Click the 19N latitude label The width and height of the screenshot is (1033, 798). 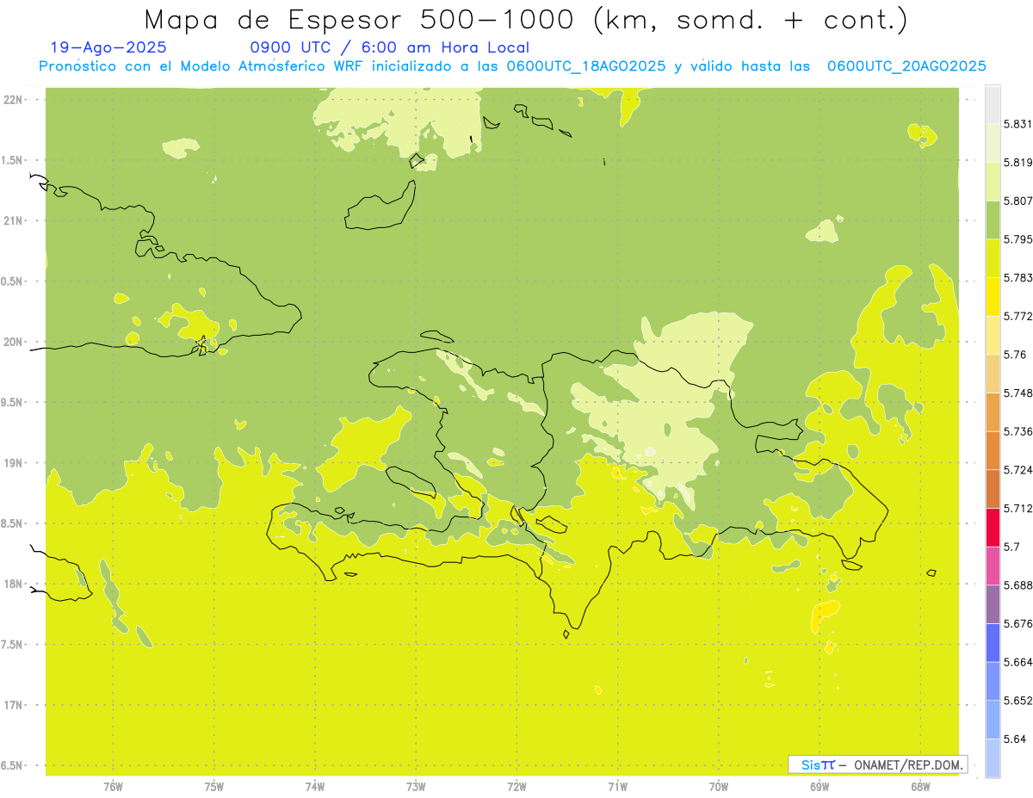click(x=15, y=463)
